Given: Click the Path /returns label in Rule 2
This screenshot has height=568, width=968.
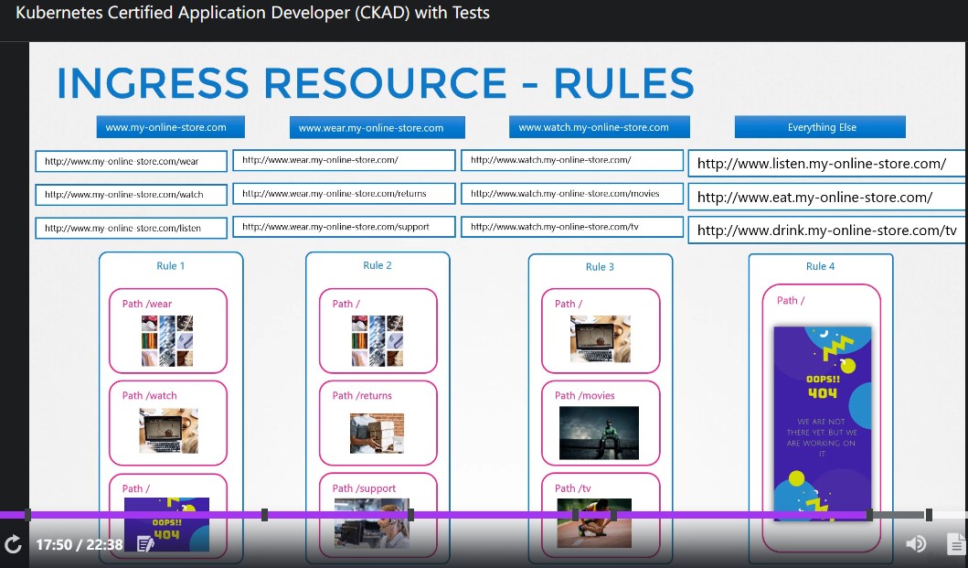Looking at the screenshot, I should coord(362,395).
